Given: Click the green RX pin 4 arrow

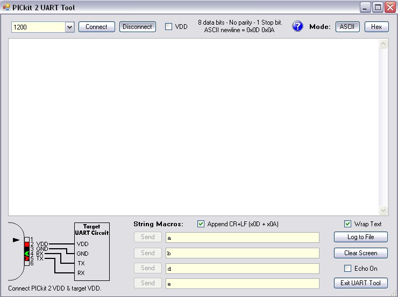Looking at the screenshot, I should [27, 254].
